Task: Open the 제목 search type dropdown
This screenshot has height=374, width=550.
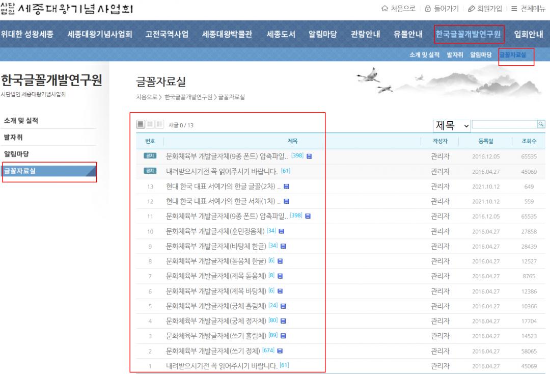Action: 452,125
